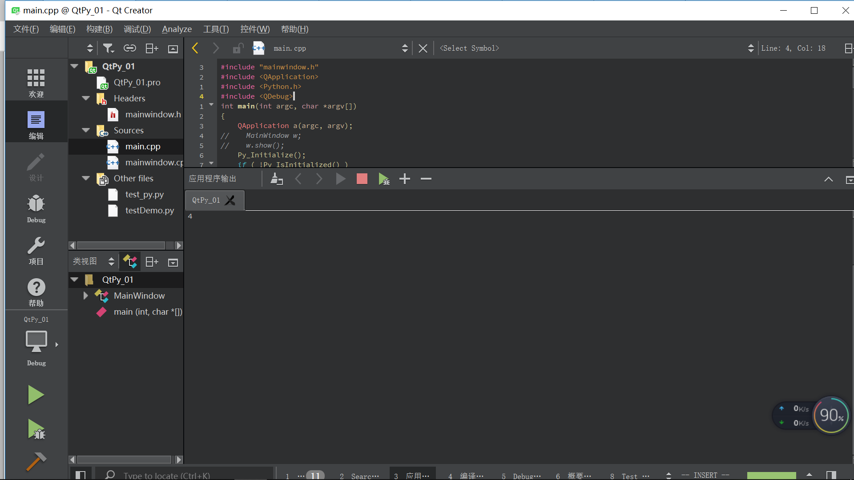Screen dimensions: 854x480
Task: Stop the running program with red square
Action: click(362, 179)
